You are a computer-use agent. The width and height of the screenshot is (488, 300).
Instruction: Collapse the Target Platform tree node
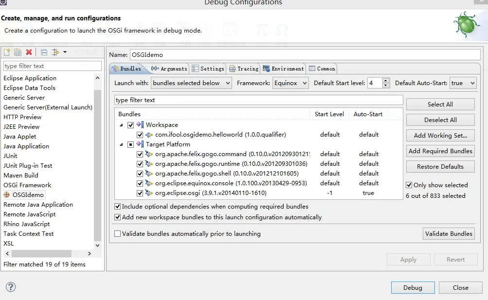(x=121, y=144)
